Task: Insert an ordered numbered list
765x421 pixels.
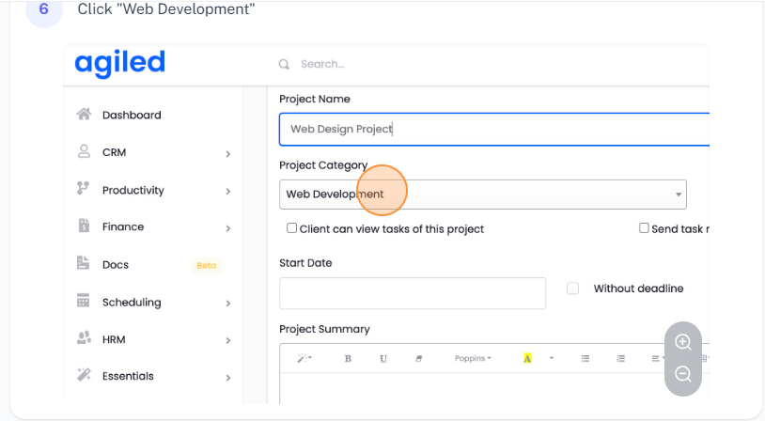Action: (x=620, y=358)
